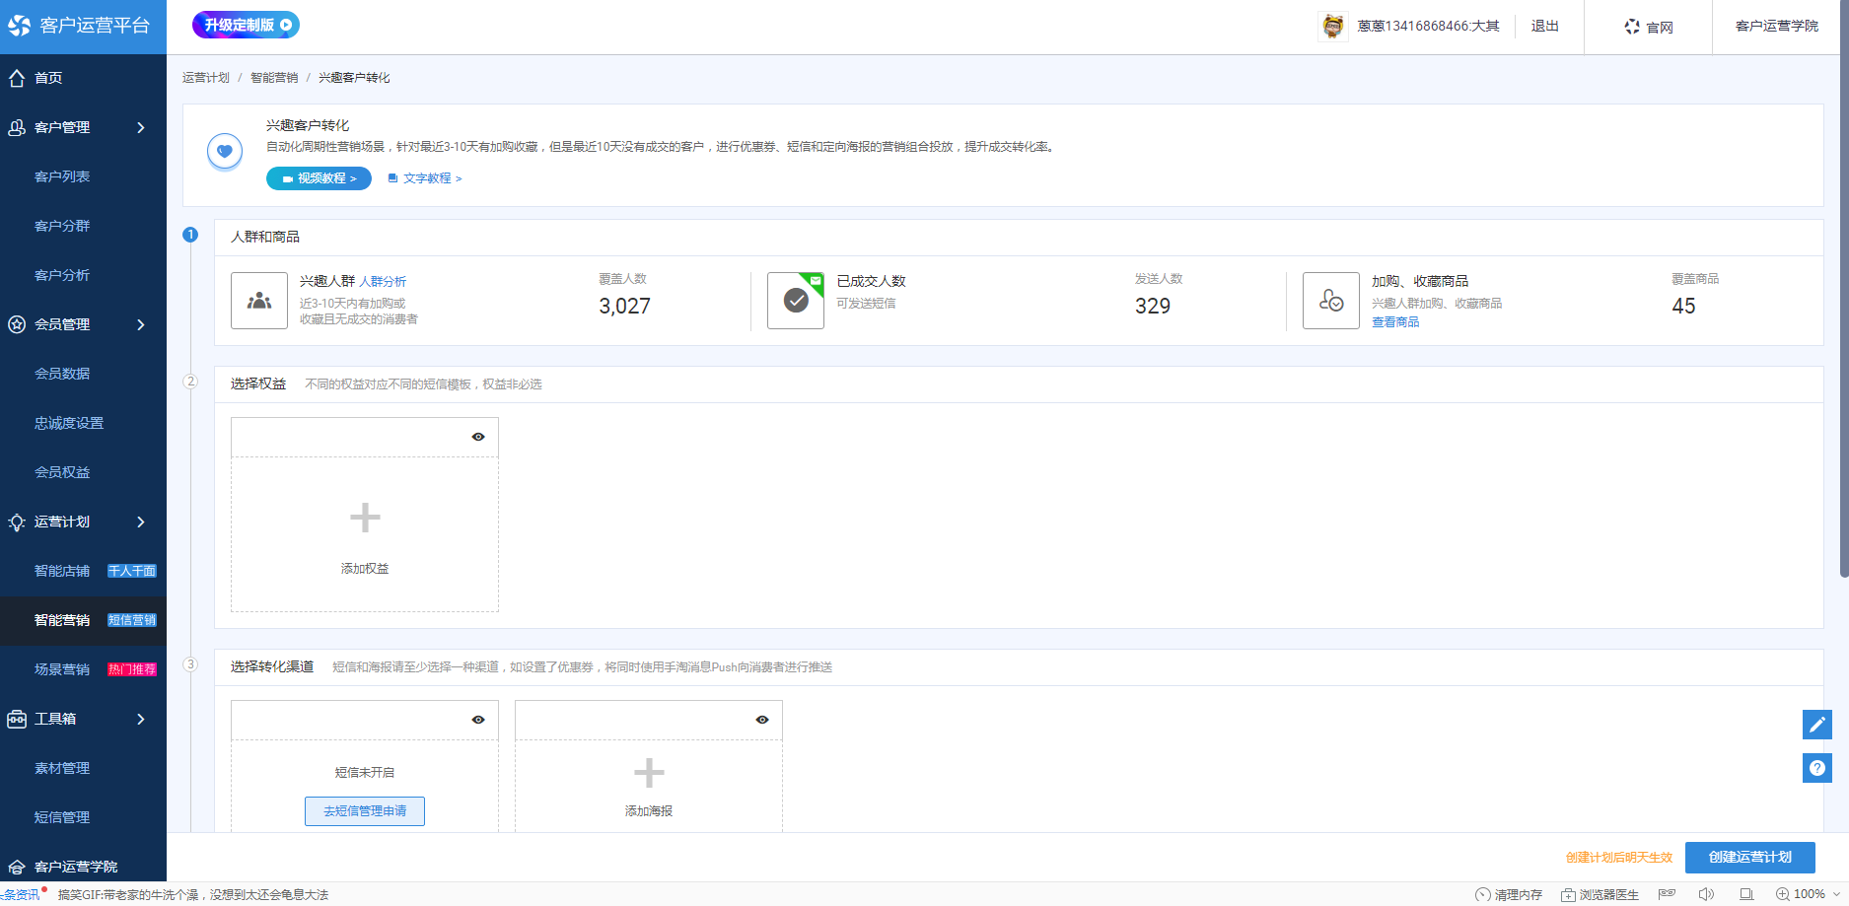The height and width of the screenshot is (906, 1849).
Task: Open the 查看商品 link
Action: point(1395,322)
